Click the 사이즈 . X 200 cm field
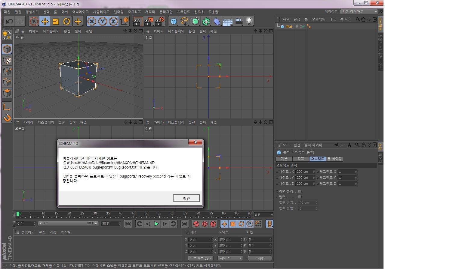This screenshot has width=462, height=269. coord(305,172)
